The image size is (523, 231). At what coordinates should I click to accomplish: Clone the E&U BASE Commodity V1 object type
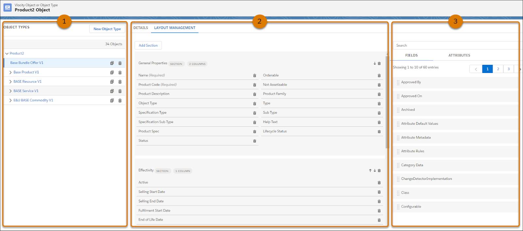point(112,101)
